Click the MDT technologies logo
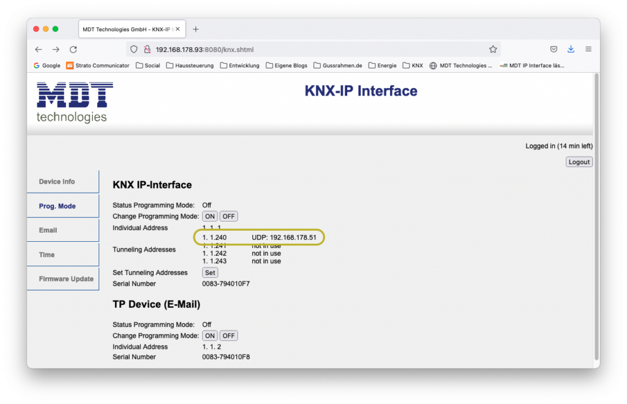This screenshot has height=404, width=627. click(x=75, y=102)
